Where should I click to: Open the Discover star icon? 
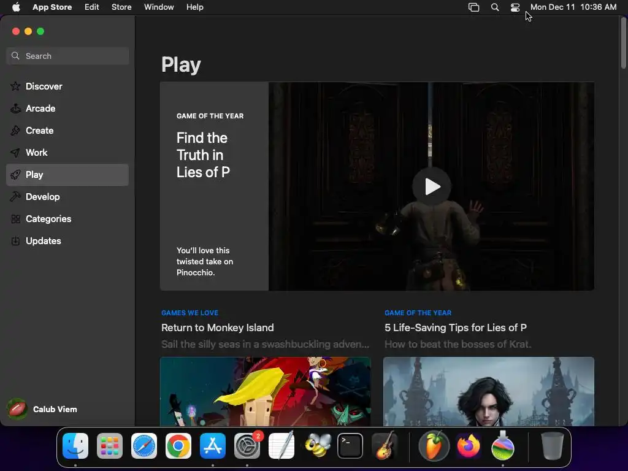tap(15, 86)
